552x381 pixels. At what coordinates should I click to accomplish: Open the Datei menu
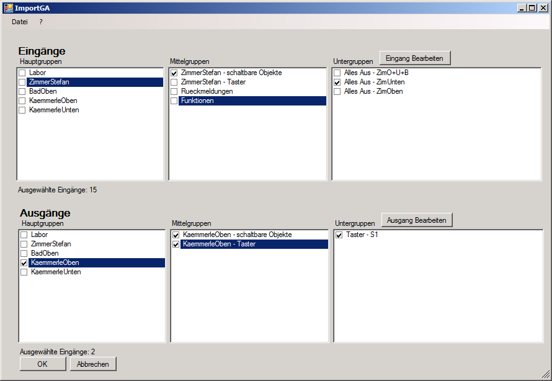pyautogui.click(x=20, y=22)
